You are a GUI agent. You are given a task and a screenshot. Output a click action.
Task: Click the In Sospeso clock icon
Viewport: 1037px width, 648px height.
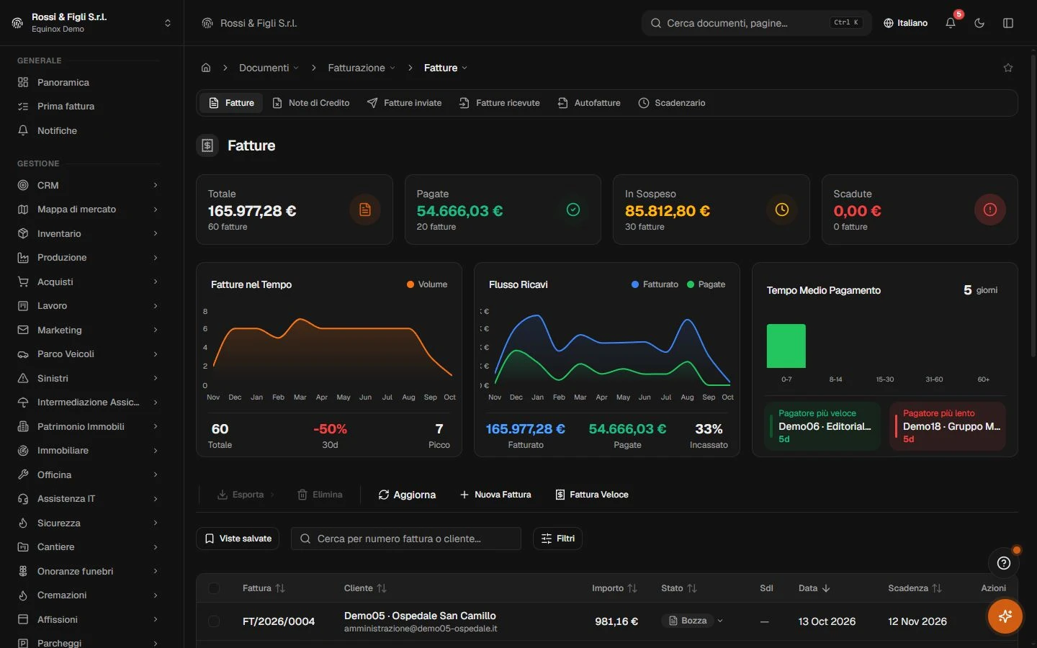782,210
